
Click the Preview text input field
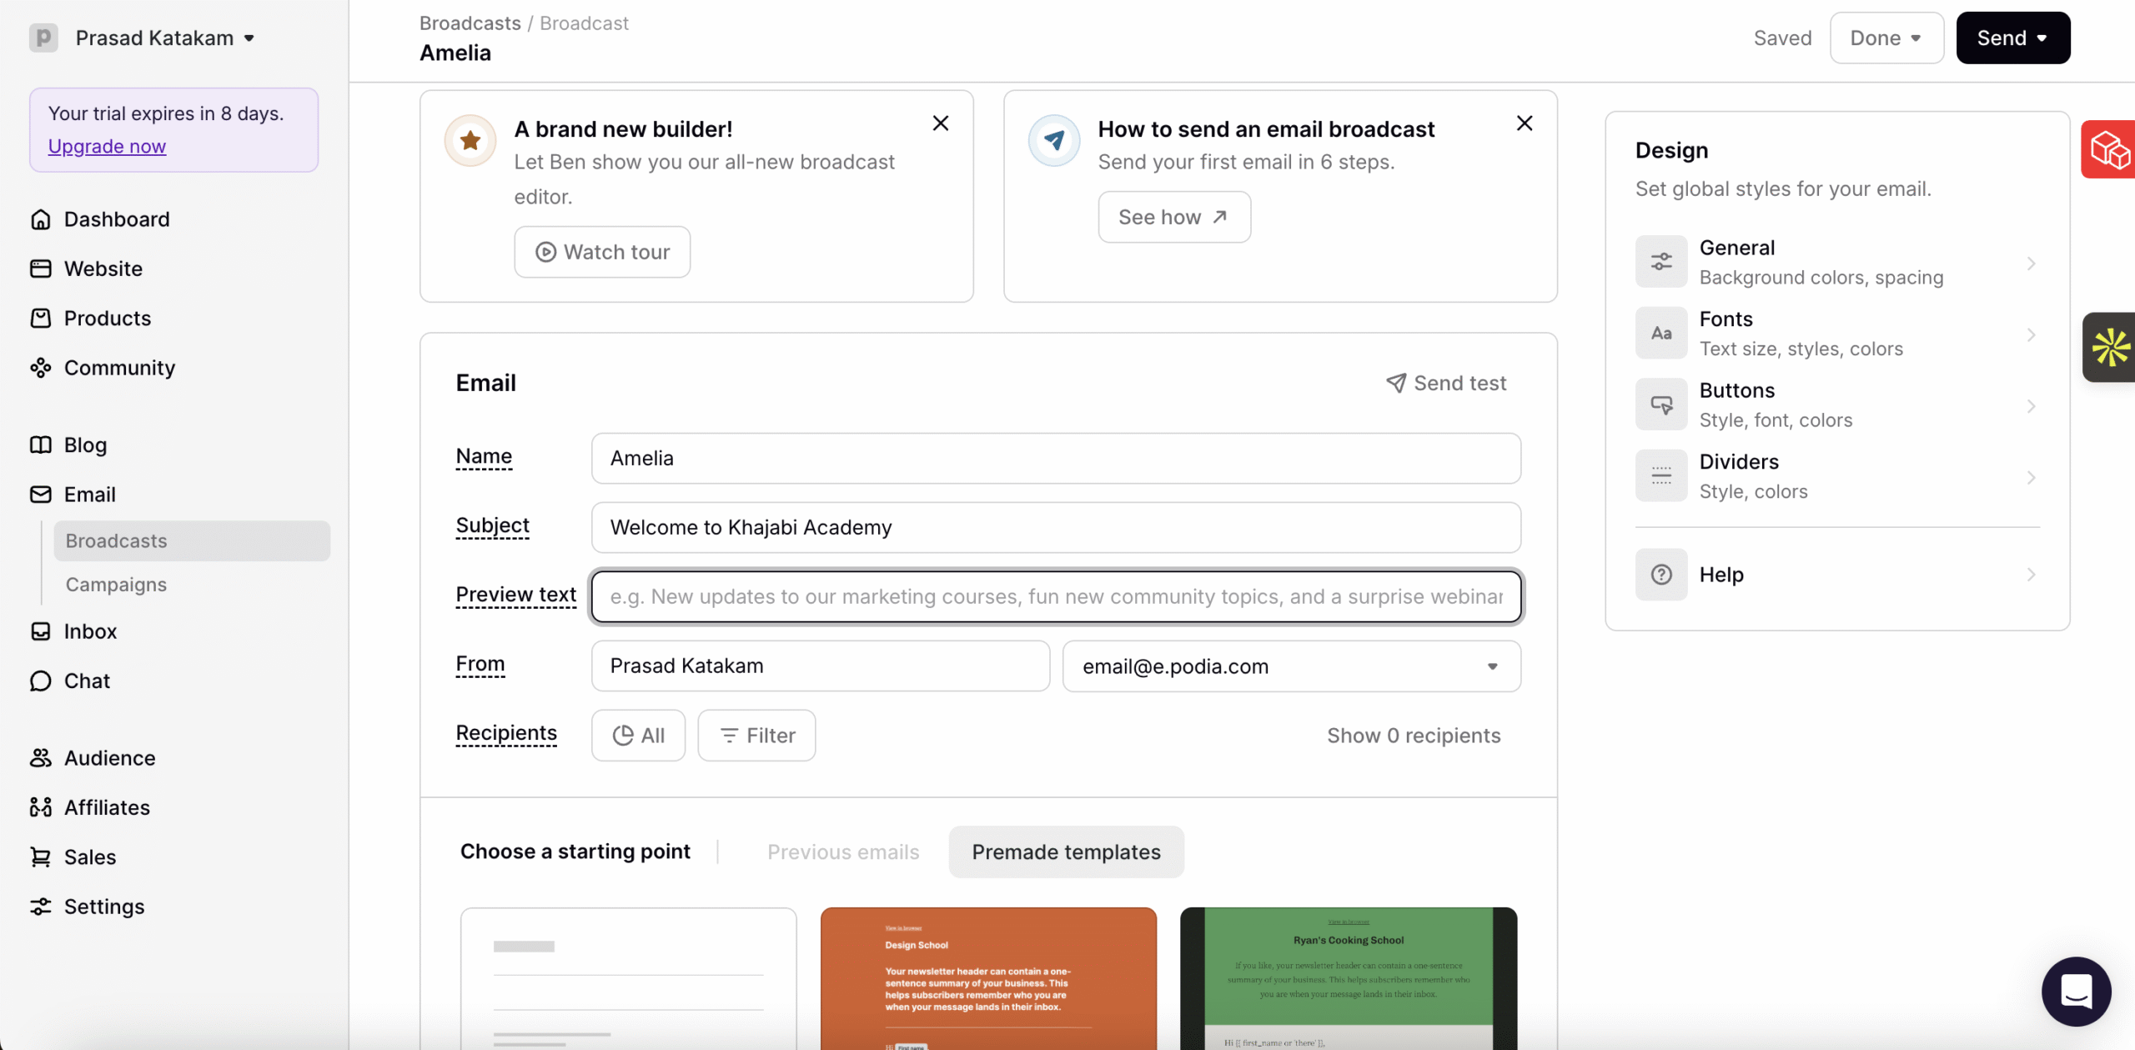[1056, 597]
